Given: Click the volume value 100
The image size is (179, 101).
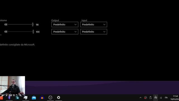Looking at the screenshot, I should [38, 32].
